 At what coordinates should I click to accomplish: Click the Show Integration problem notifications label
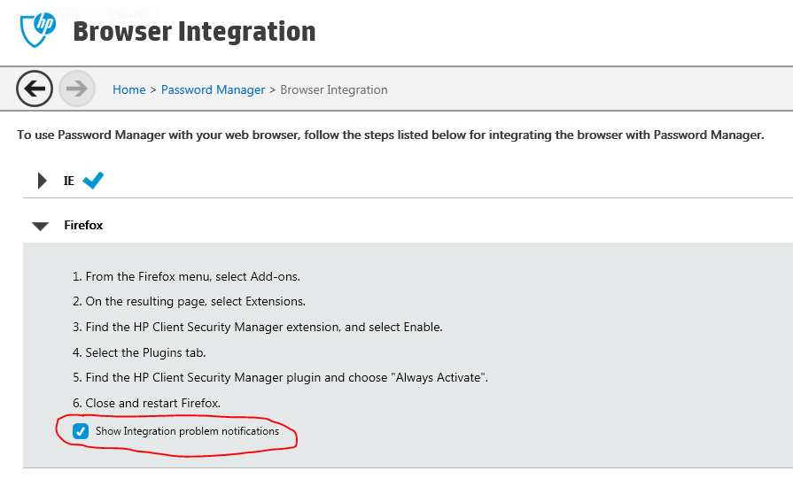pyautogui.click(x=187, y=431)
